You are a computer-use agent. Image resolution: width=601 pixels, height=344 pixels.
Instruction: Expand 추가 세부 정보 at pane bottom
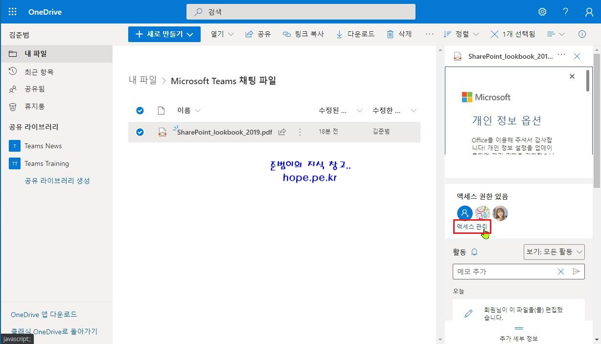pos(519,334)
